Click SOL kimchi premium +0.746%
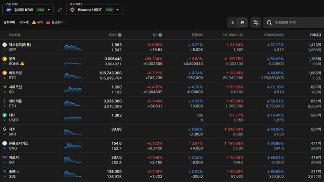This screenshot has height=182, width=324. pos(154,172)
